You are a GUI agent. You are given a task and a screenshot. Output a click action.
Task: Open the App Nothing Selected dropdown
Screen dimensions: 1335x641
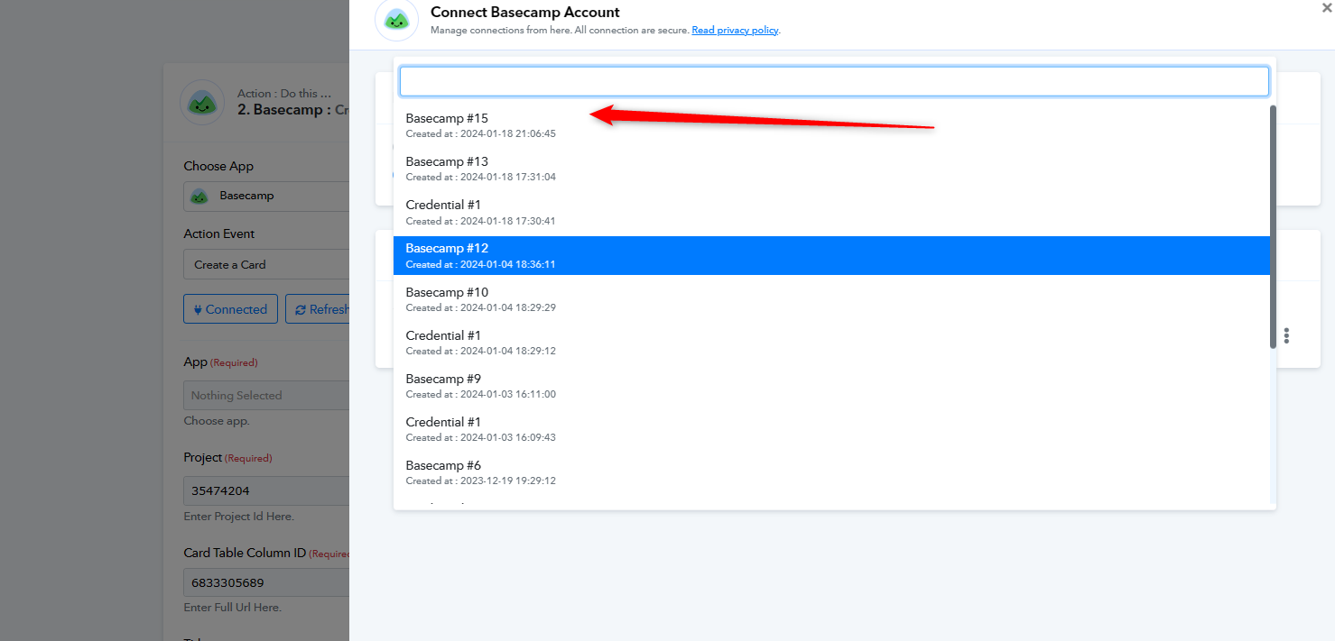click(266, 395)
